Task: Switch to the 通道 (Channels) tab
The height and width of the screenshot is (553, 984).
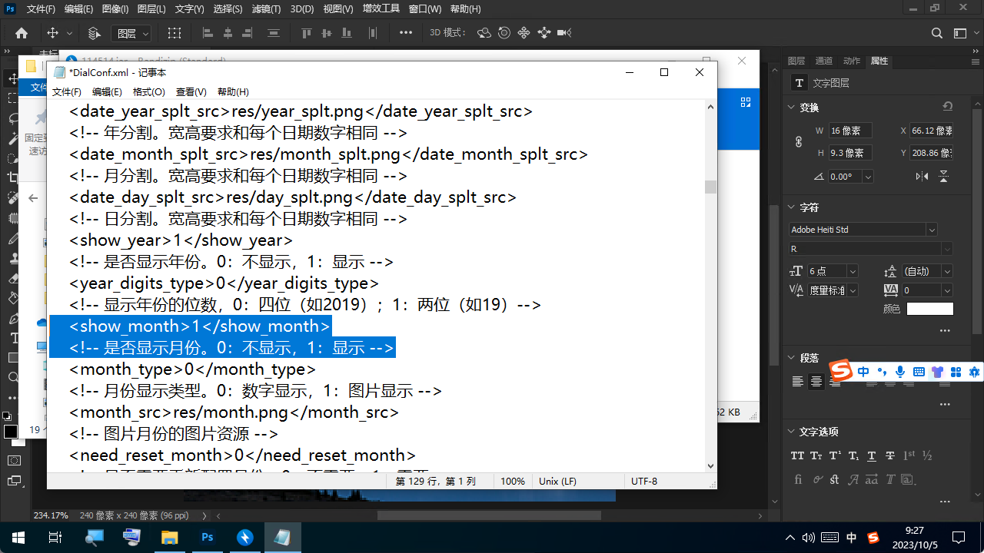Action: pyautogui.click(x=823, y=61)
